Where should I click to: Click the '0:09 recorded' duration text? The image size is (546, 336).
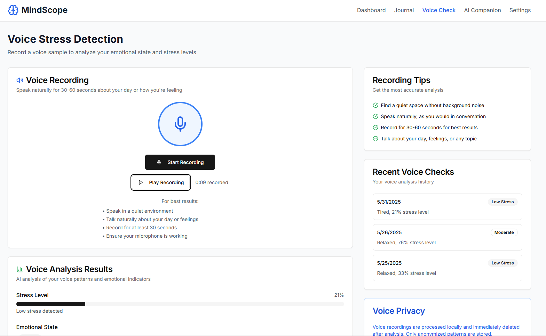click(212, 182)
